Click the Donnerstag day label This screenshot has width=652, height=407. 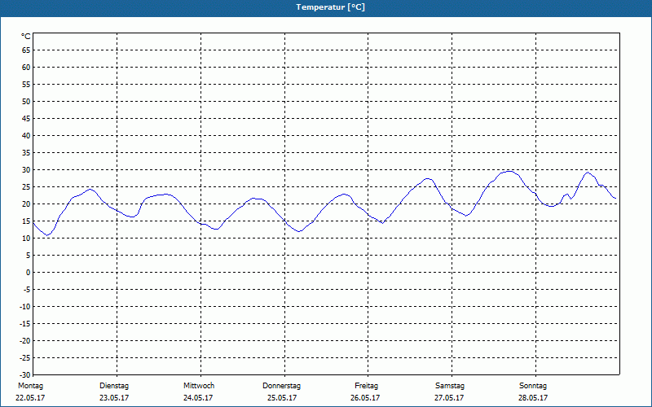[281, 386]
